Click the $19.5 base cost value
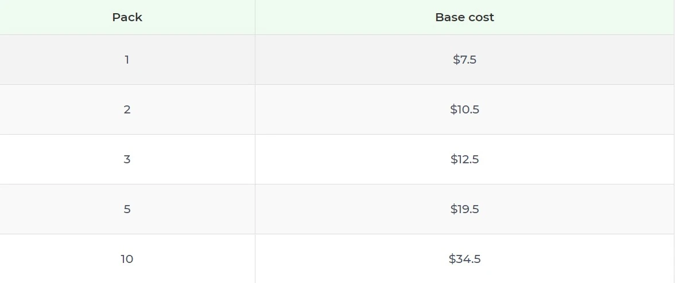The height and width of the screenshot is (283, 675). click(464, 209)
